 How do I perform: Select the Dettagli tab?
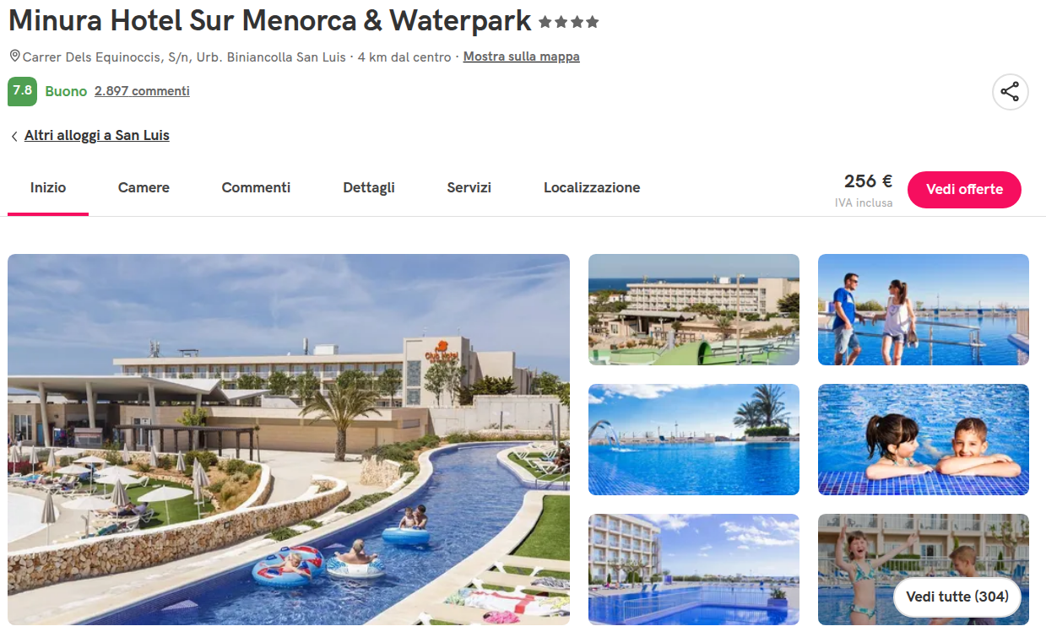369,188
